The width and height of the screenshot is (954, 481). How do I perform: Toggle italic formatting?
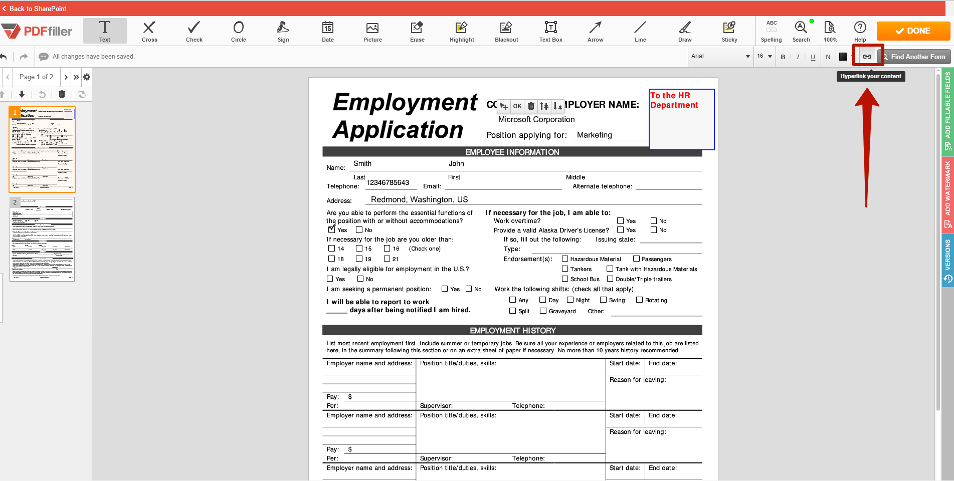pos(798,57)
